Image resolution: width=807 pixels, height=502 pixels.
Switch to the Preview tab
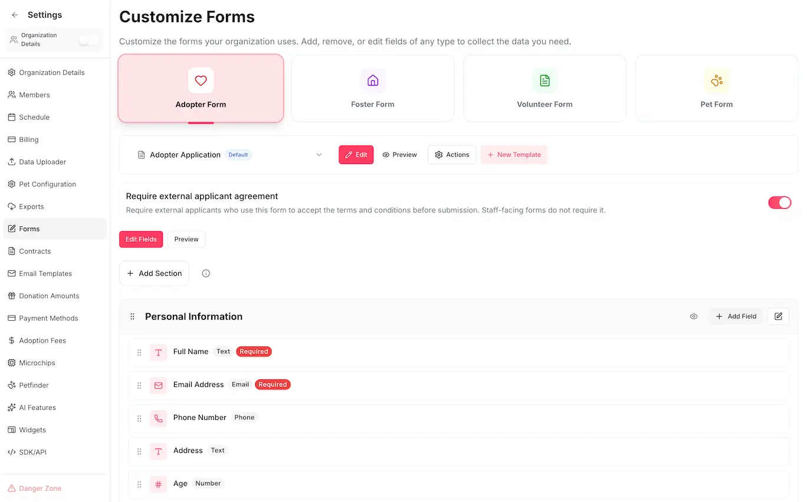(x=186, y=239)
